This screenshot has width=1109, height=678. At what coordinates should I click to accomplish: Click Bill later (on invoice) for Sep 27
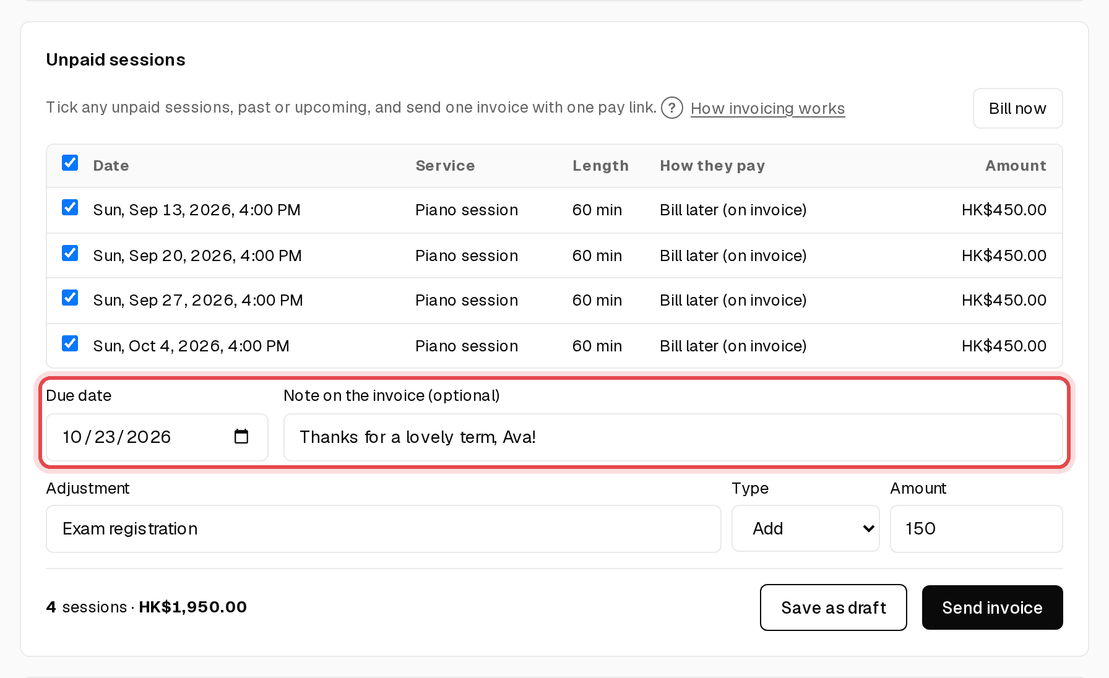(733, 301)
